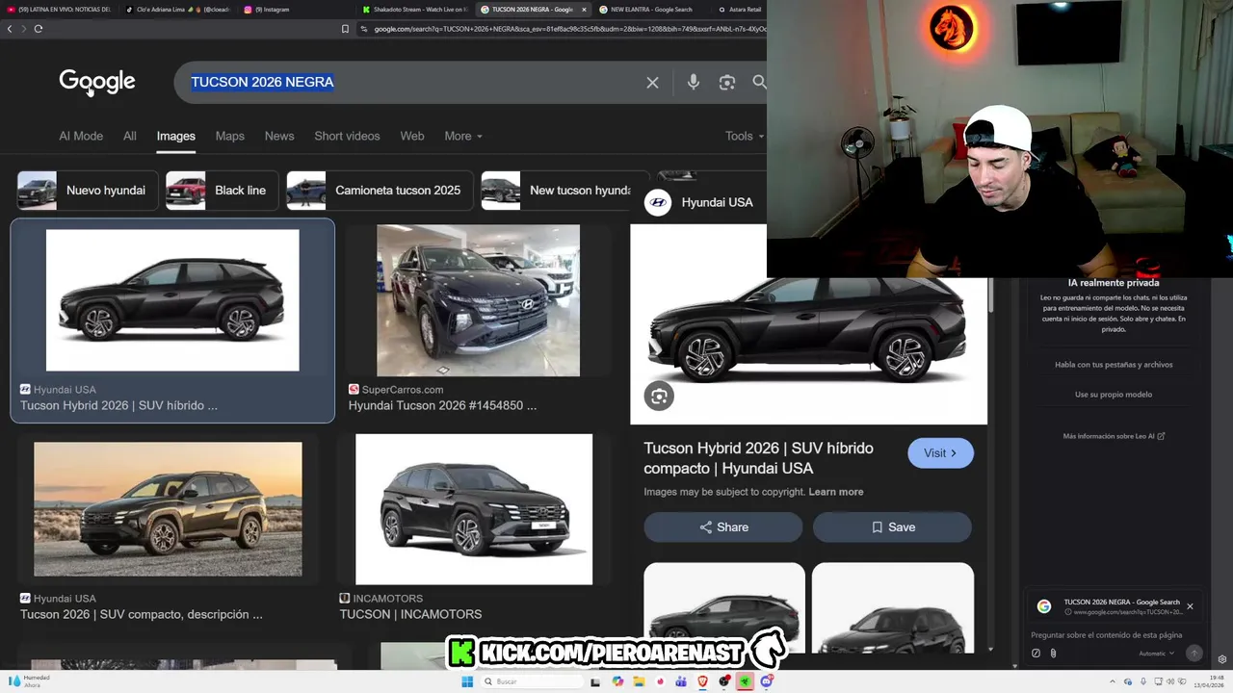Viewport: 1233px width, 693px height.
Task: Click Google Lens icon on preview image
Action: [x=659, y=396]
